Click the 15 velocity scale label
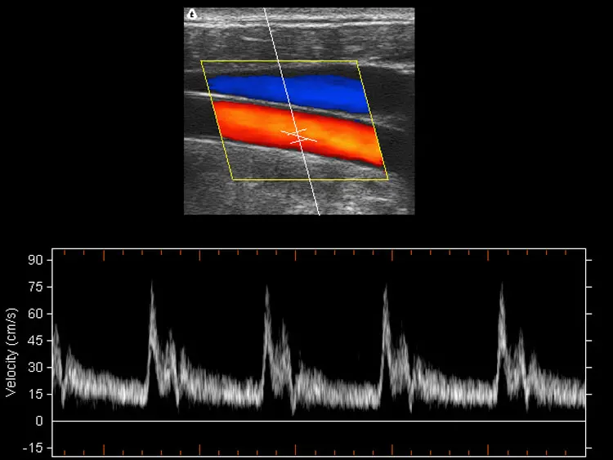 pyautogui.click(x=35, y=395)
